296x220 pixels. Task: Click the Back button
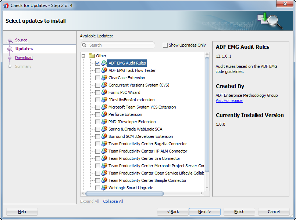(x=173, y=212)
